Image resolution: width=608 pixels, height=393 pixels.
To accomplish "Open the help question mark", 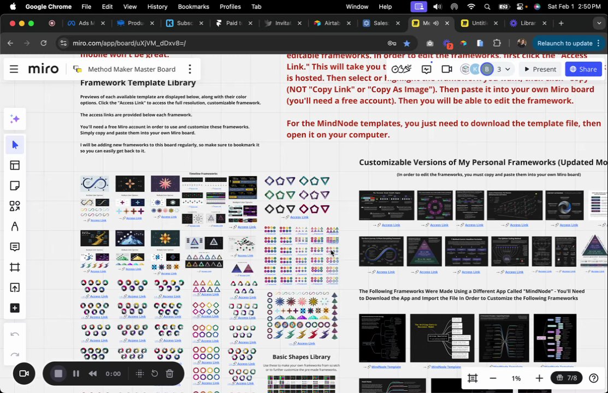I will [x=594, y=378].
